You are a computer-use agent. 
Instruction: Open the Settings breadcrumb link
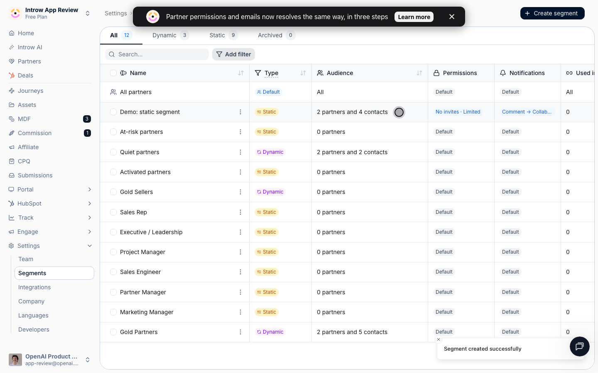tap(116, 13)
